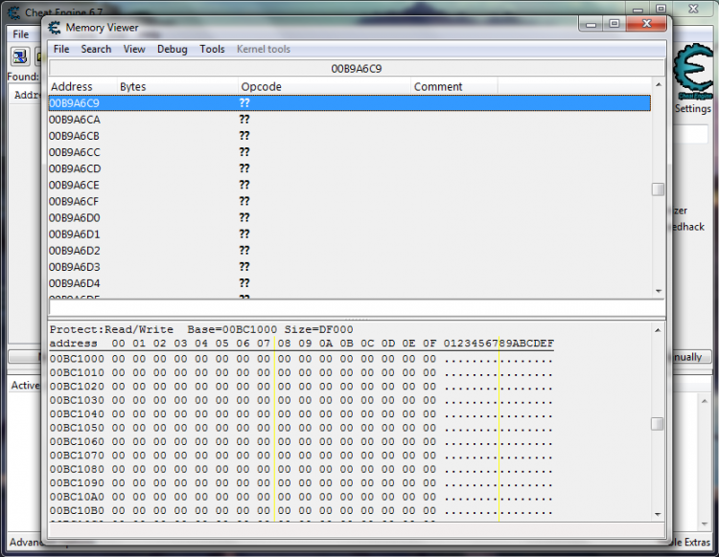Open the Cheat Engine process list icon
This screenshot has height=557, width=719.
pyautogui.click(x=20, y=56)
